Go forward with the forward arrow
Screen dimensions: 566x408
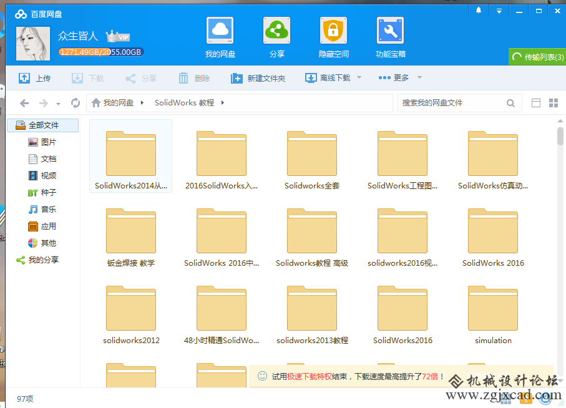[43, 103]
